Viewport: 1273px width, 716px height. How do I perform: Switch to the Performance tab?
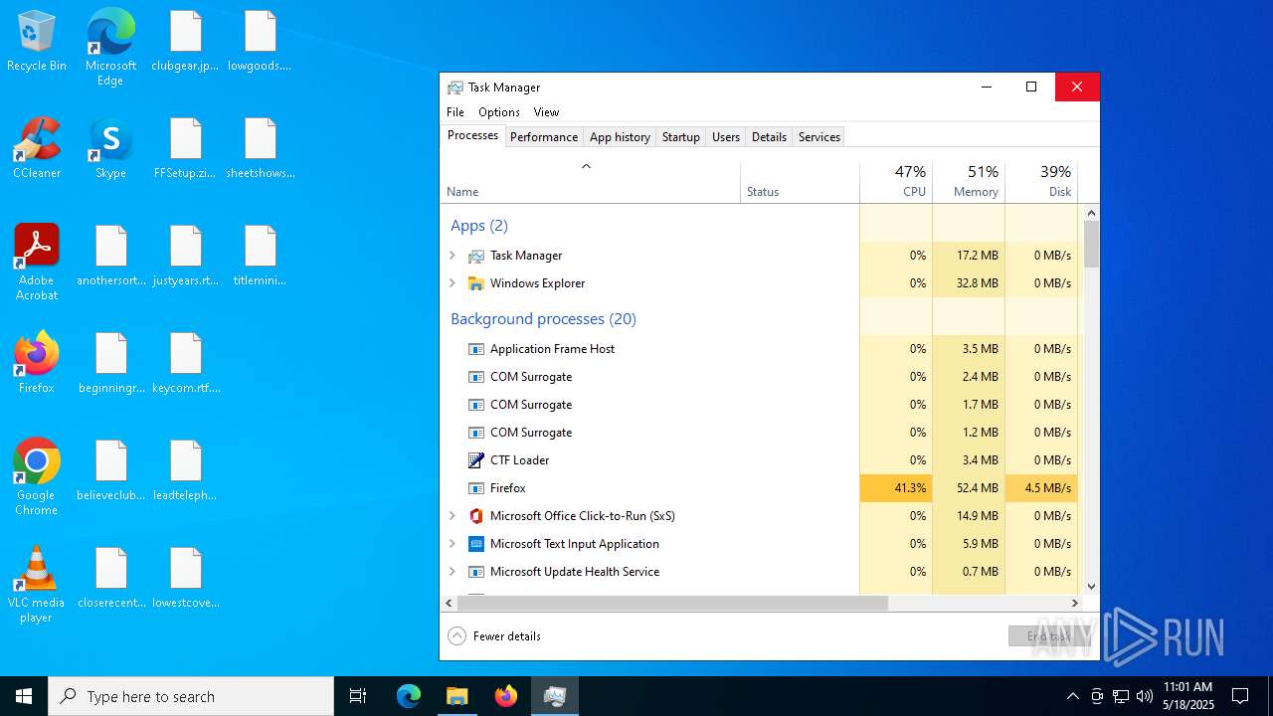click(543, 137)
